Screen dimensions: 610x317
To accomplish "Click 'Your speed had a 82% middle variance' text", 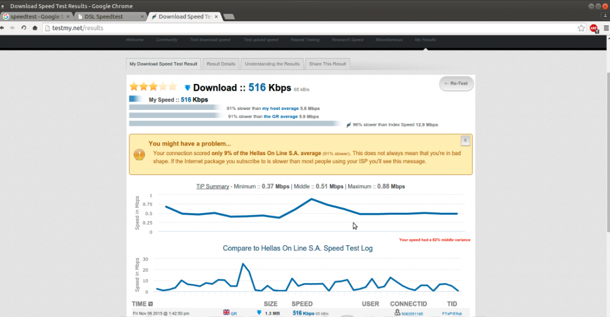I will click(435, 239).
